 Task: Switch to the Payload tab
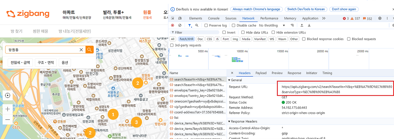click(x=261, y=73)
